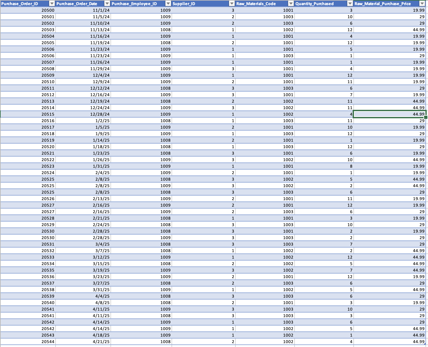Open the Supplier_ID filter dropdown

231,4
